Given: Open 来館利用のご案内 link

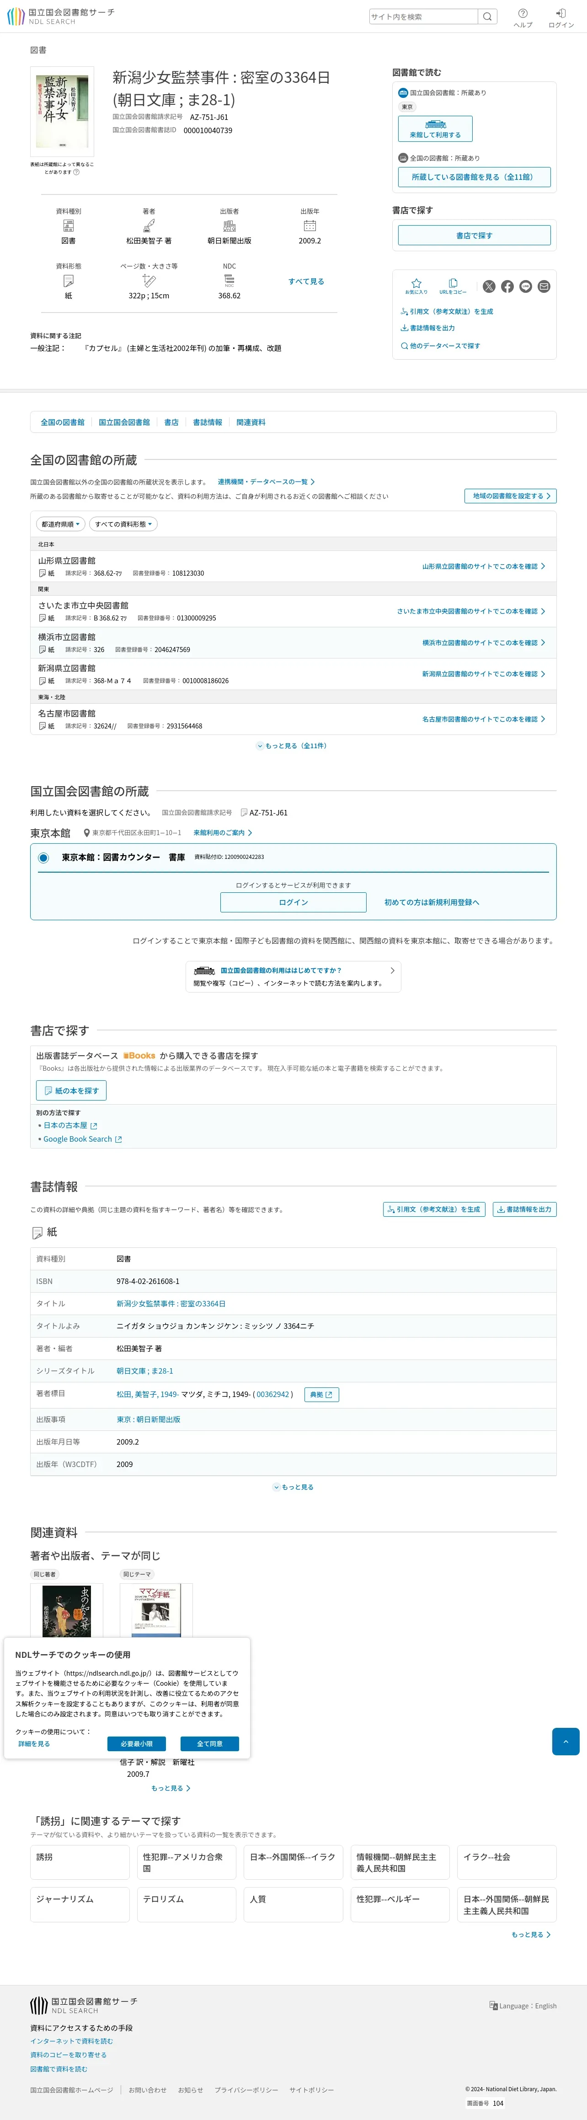Looking at the screenshot, I should 223,833.
